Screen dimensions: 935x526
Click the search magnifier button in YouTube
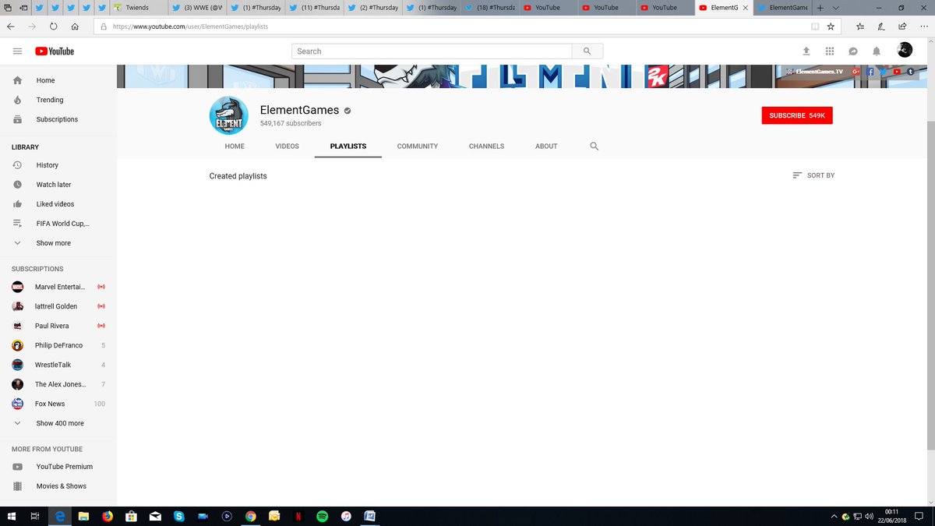click(x=587, y=51)
